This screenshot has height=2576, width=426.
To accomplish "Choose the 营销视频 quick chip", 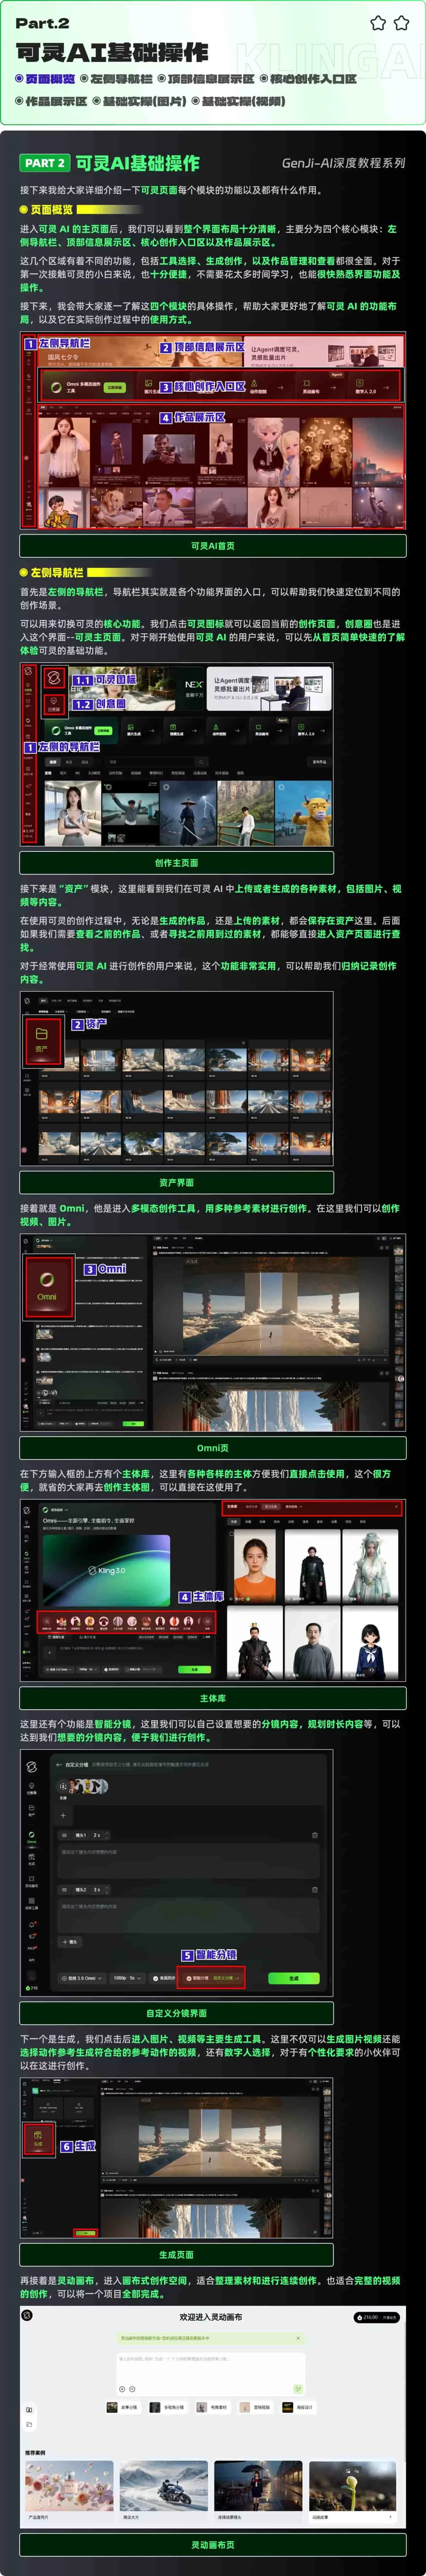I will pyautogui.click(x=256, y=2407).
